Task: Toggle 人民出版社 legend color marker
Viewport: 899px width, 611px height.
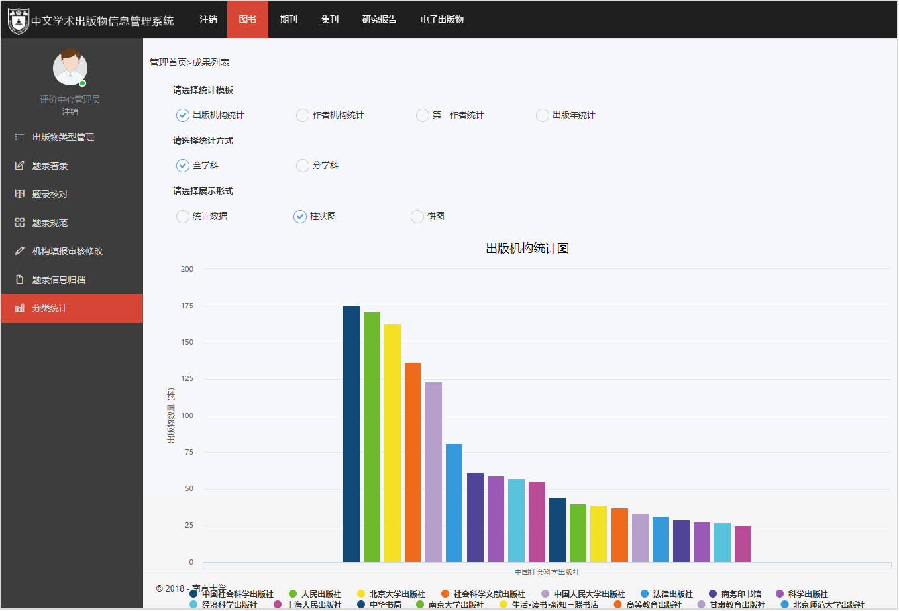Action: click(x=293, y=594)
